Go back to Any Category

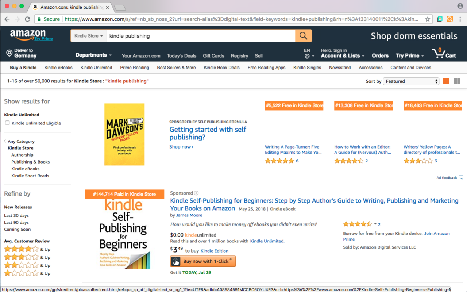21,141
